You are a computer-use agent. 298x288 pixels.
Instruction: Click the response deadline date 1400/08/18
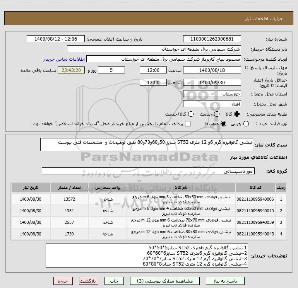click(x=212, y=70)
